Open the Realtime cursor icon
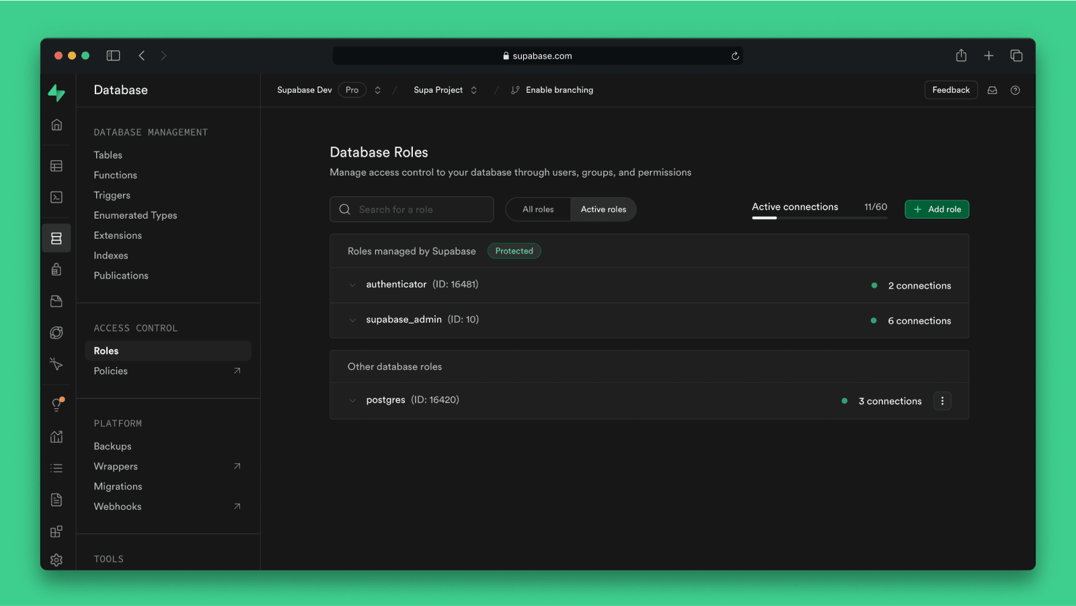 pyautogui.click(x=56, y=364)
